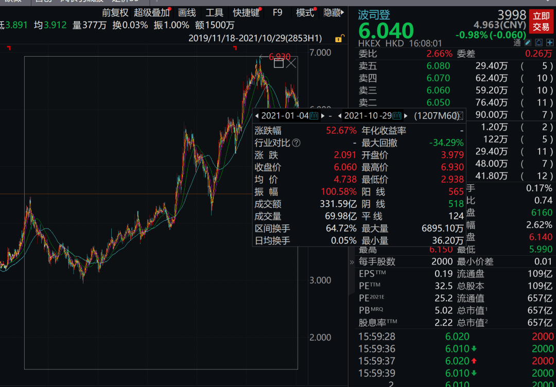Click the pencil edit icon under the quote

click(528, 43)
